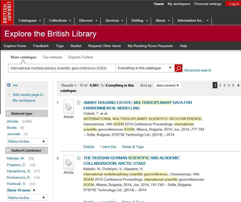Open My Reading Room Requests
Screen dimensions: 241x202
[x=150, y=46]
